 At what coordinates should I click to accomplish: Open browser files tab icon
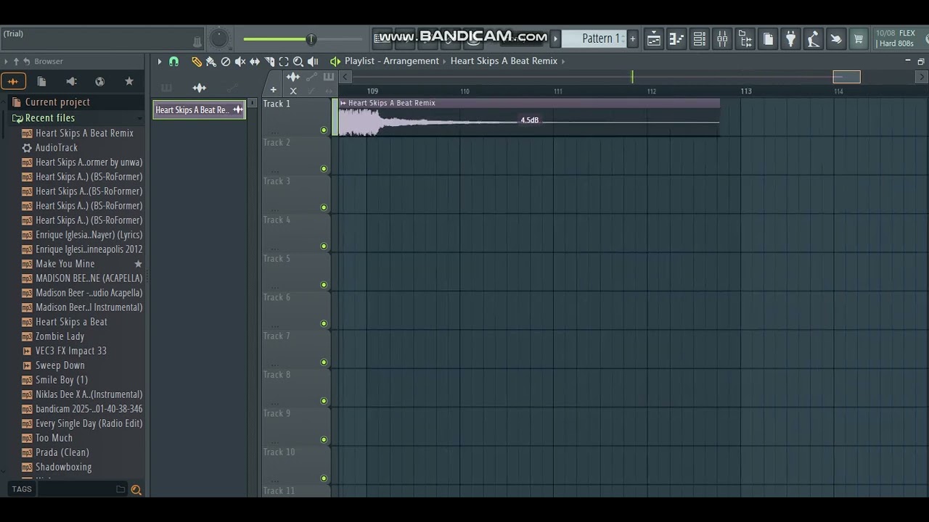(41, 81)
